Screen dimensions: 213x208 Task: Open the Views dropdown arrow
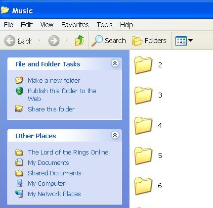point(190,40)
